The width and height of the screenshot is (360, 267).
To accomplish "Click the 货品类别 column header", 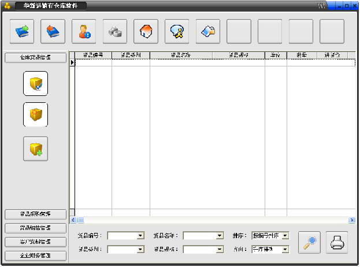I will pyautogui.click(x=131, y=55).
